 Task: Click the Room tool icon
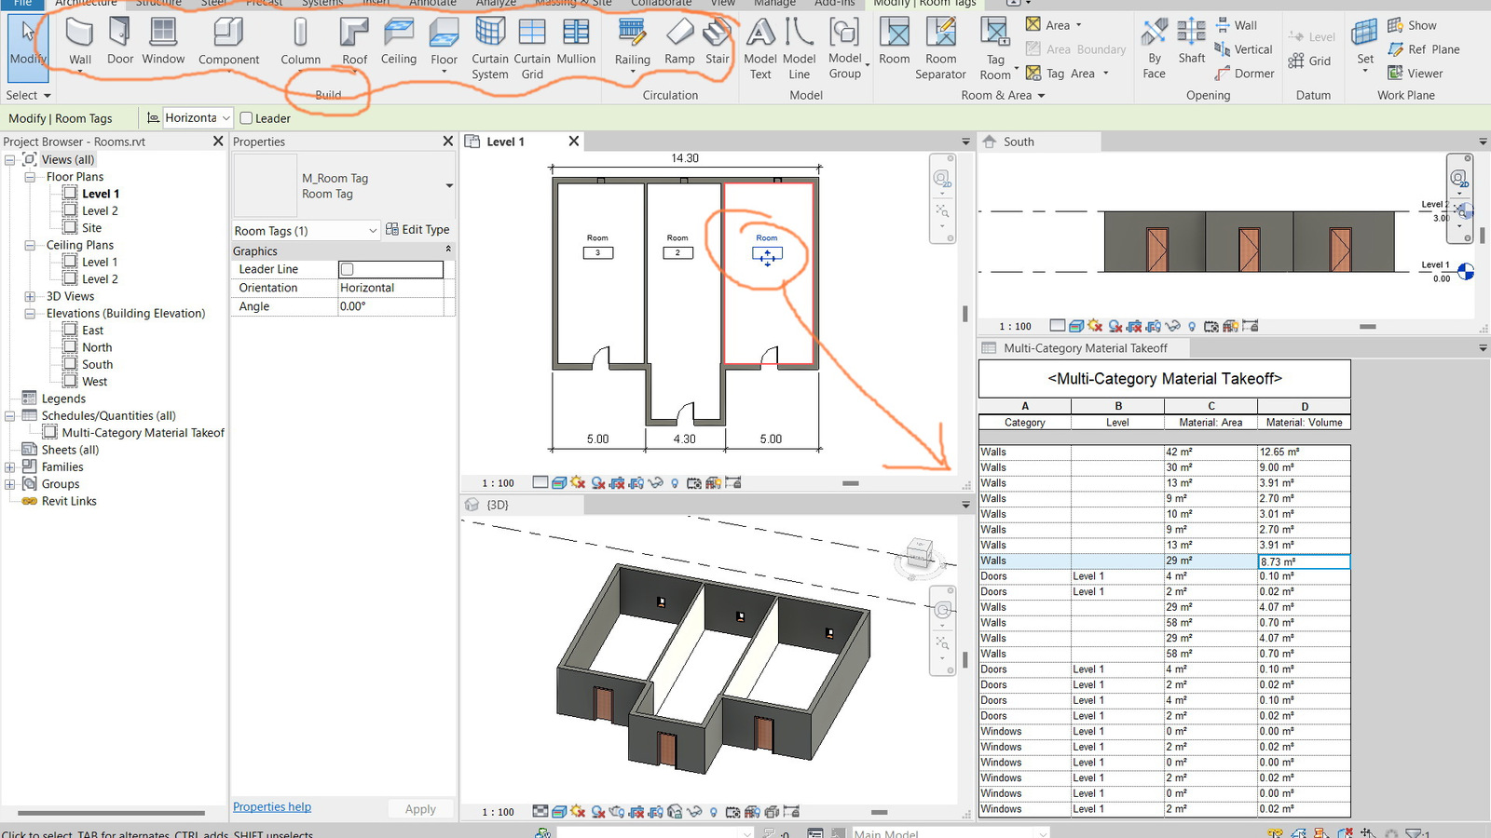[895, 33]
